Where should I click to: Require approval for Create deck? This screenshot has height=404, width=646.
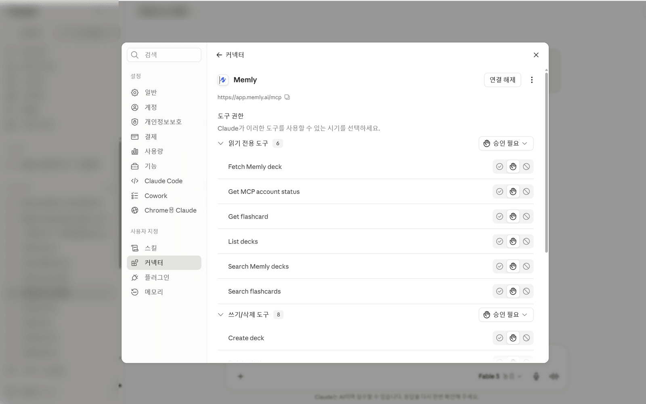513,338
